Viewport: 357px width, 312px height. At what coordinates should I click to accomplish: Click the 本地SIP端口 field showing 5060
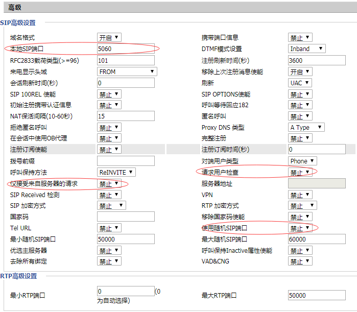126,49
